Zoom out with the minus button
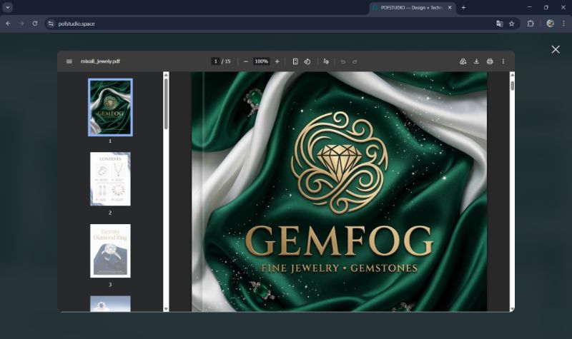 (246, 61)
